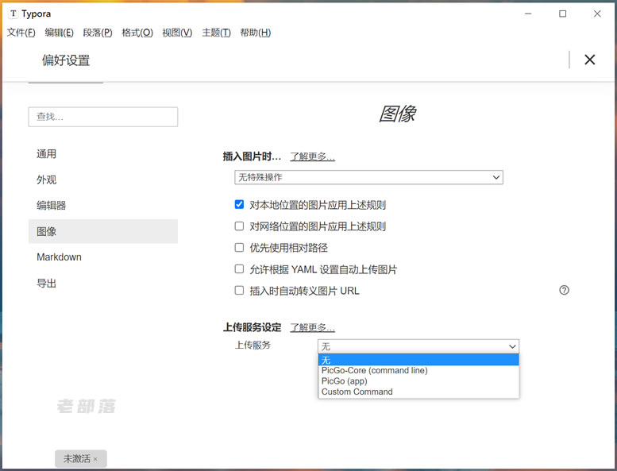Minimize the Typora window

tap(528, 14)
